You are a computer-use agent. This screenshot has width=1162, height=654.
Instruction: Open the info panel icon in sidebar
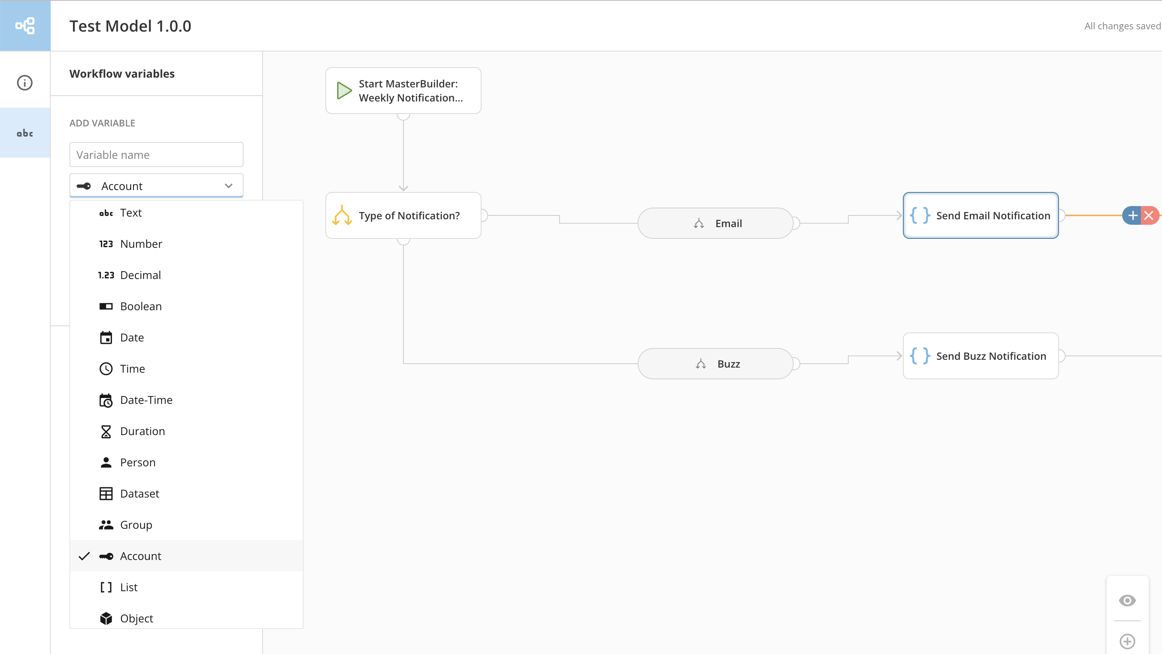point(25,83)
